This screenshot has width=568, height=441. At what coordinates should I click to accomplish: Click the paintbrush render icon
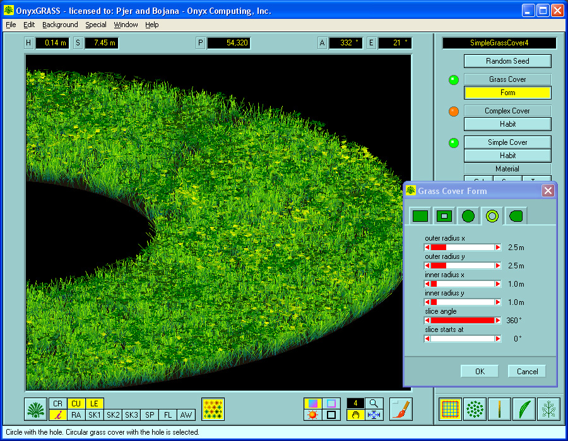pos(402,408)
